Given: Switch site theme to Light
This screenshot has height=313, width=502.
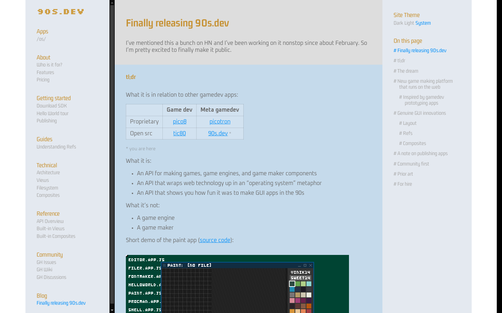Looking at the screenshot, I should [409, 23].
